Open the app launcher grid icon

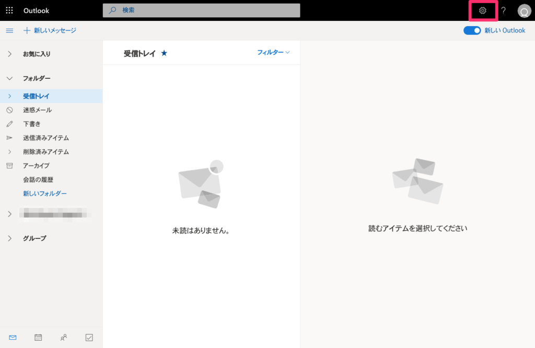tap(9, 10)
